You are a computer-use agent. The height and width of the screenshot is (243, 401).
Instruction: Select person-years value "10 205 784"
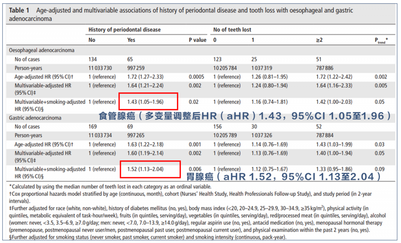tap(225, 68)
